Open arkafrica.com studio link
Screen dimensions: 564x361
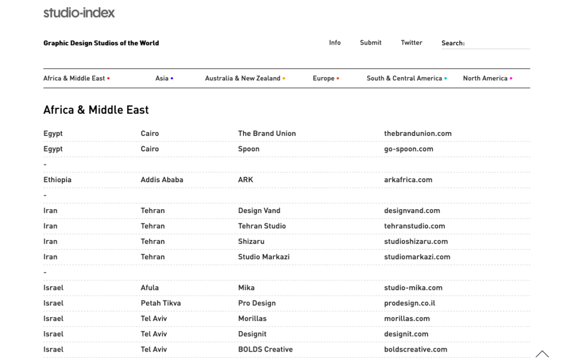[408, 180]
